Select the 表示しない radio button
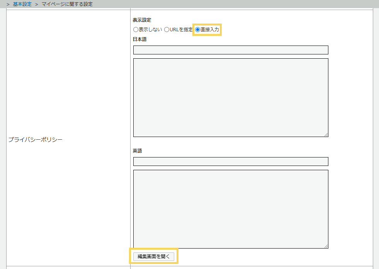The height and width of the screenshot is (269, 379). click(x=136, y=30)
